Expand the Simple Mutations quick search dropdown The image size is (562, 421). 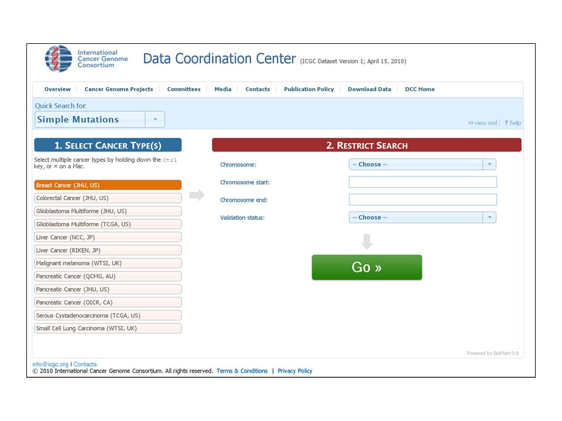coord(100,119)
